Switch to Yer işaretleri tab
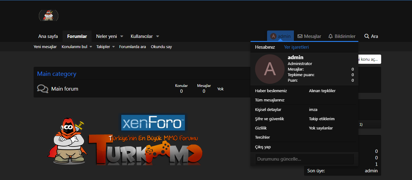The width and height of the screenshot is (412, 180). coord(296,47)
